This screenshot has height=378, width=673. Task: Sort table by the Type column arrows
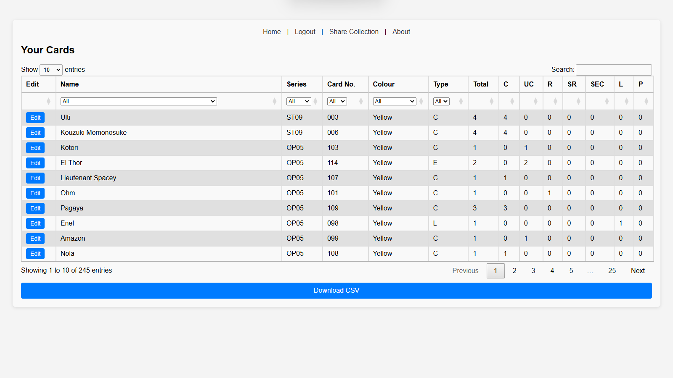point(461,101)
